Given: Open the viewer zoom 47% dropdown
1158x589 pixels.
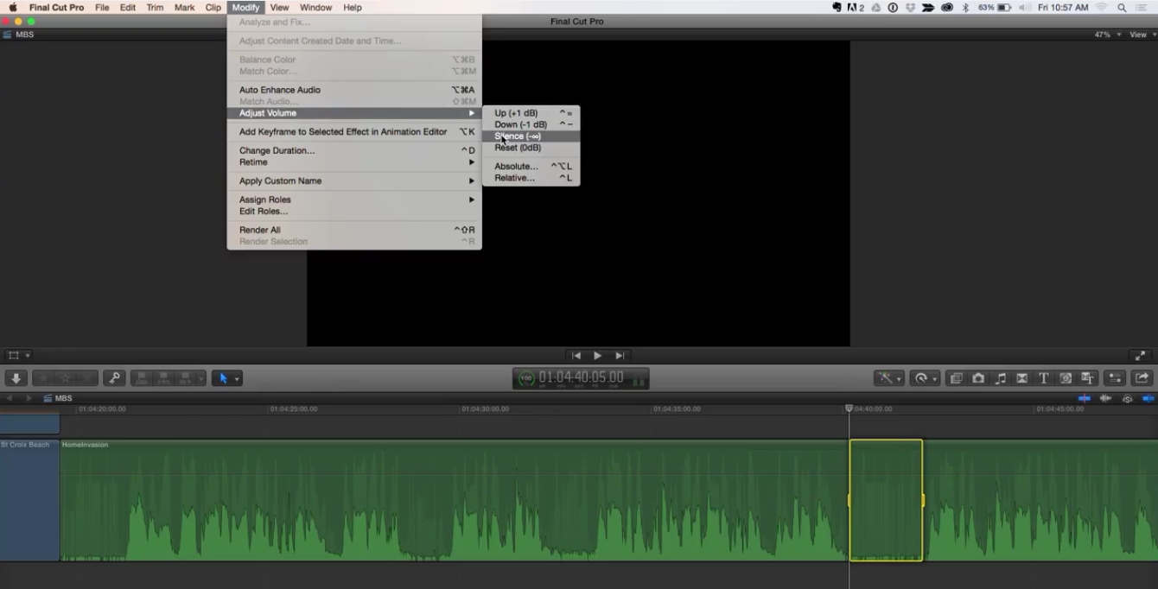Looking at the screenshot, I should pyautogui.click(x=1107, y=35).
